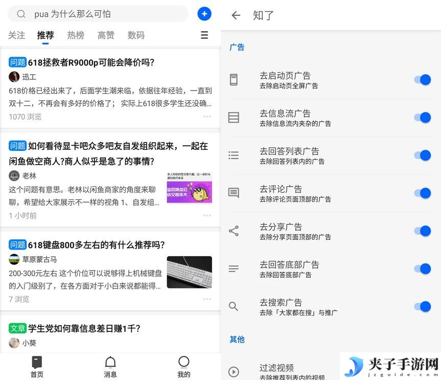
Task: Switch to the 关注 tab
Action: (16, 35)
